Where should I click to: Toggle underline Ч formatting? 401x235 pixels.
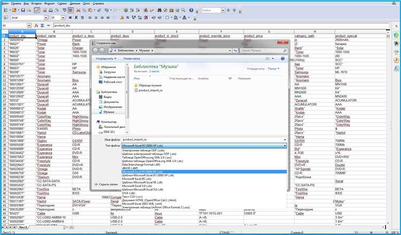click(82, 18)
